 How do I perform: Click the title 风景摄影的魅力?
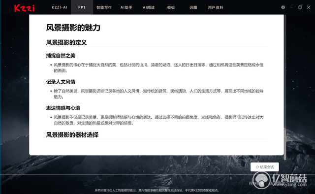(73, 28)
